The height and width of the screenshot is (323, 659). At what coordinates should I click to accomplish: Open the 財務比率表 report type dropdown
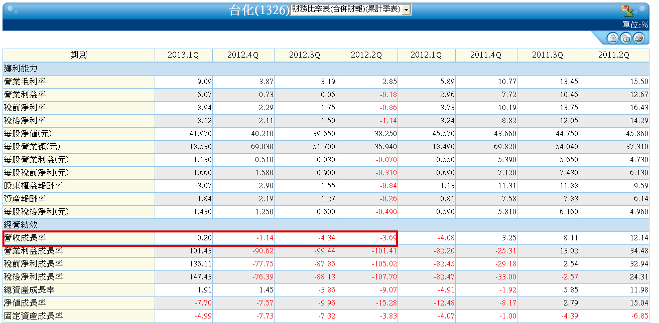point(351,10)
